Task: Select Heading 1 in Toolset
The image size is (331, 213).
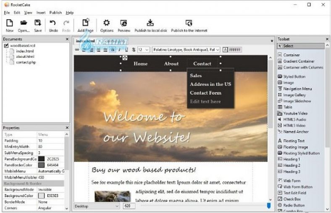Action: 289,159
